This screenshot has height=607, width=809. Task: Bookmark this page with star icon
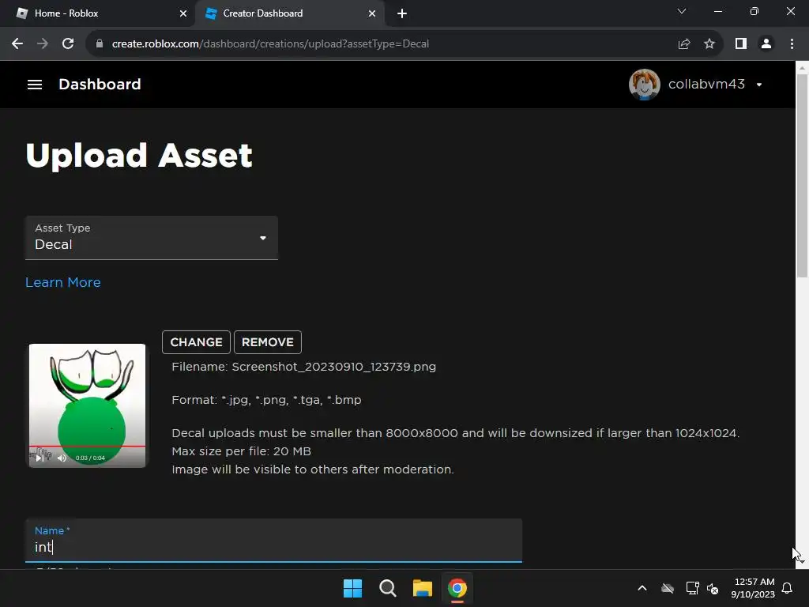[x=709, y=44]
